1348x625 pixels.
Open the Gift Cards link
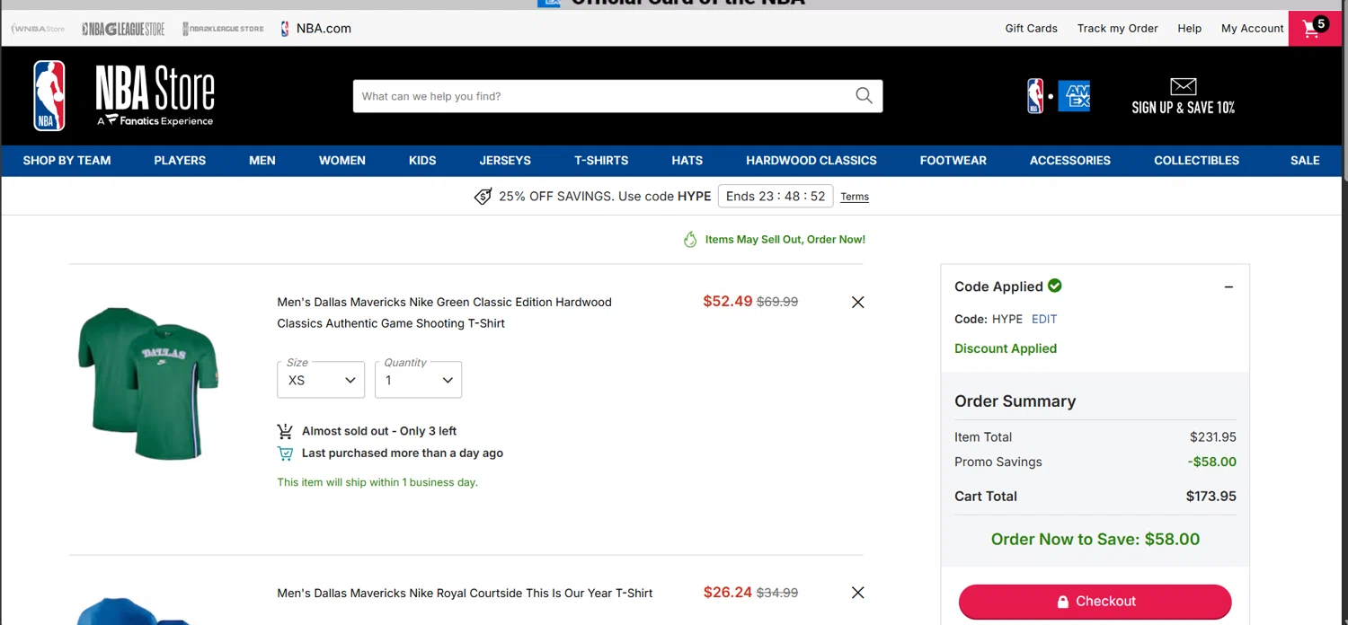(x=1031, y=29)
